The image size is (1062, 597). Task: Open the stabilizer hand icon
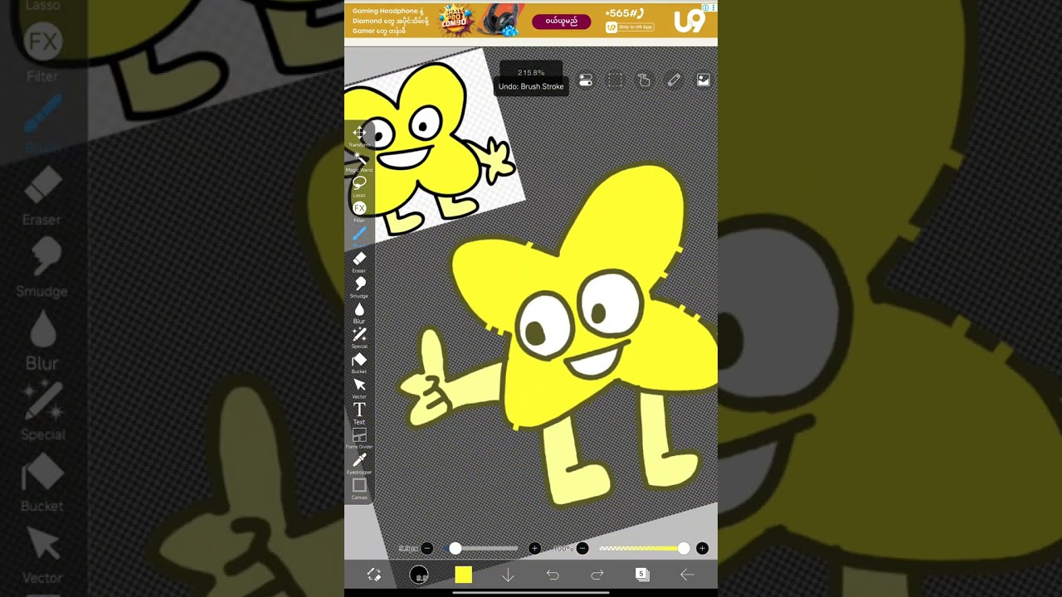tap(644, 80)
